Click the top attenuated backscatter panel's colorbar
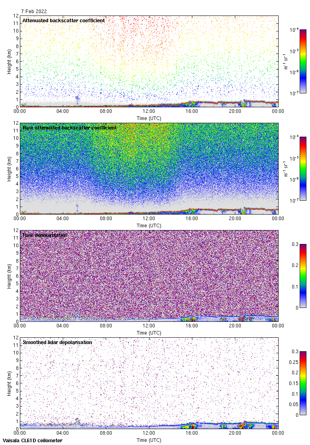The image size is (310, 445). (x=303, y=61)
